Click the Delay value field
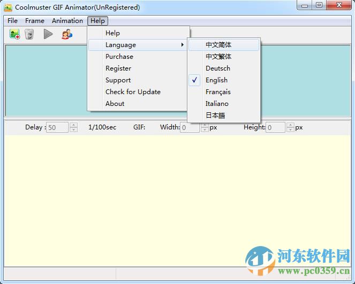Screen dimensions: 355x284 (57, 127)
